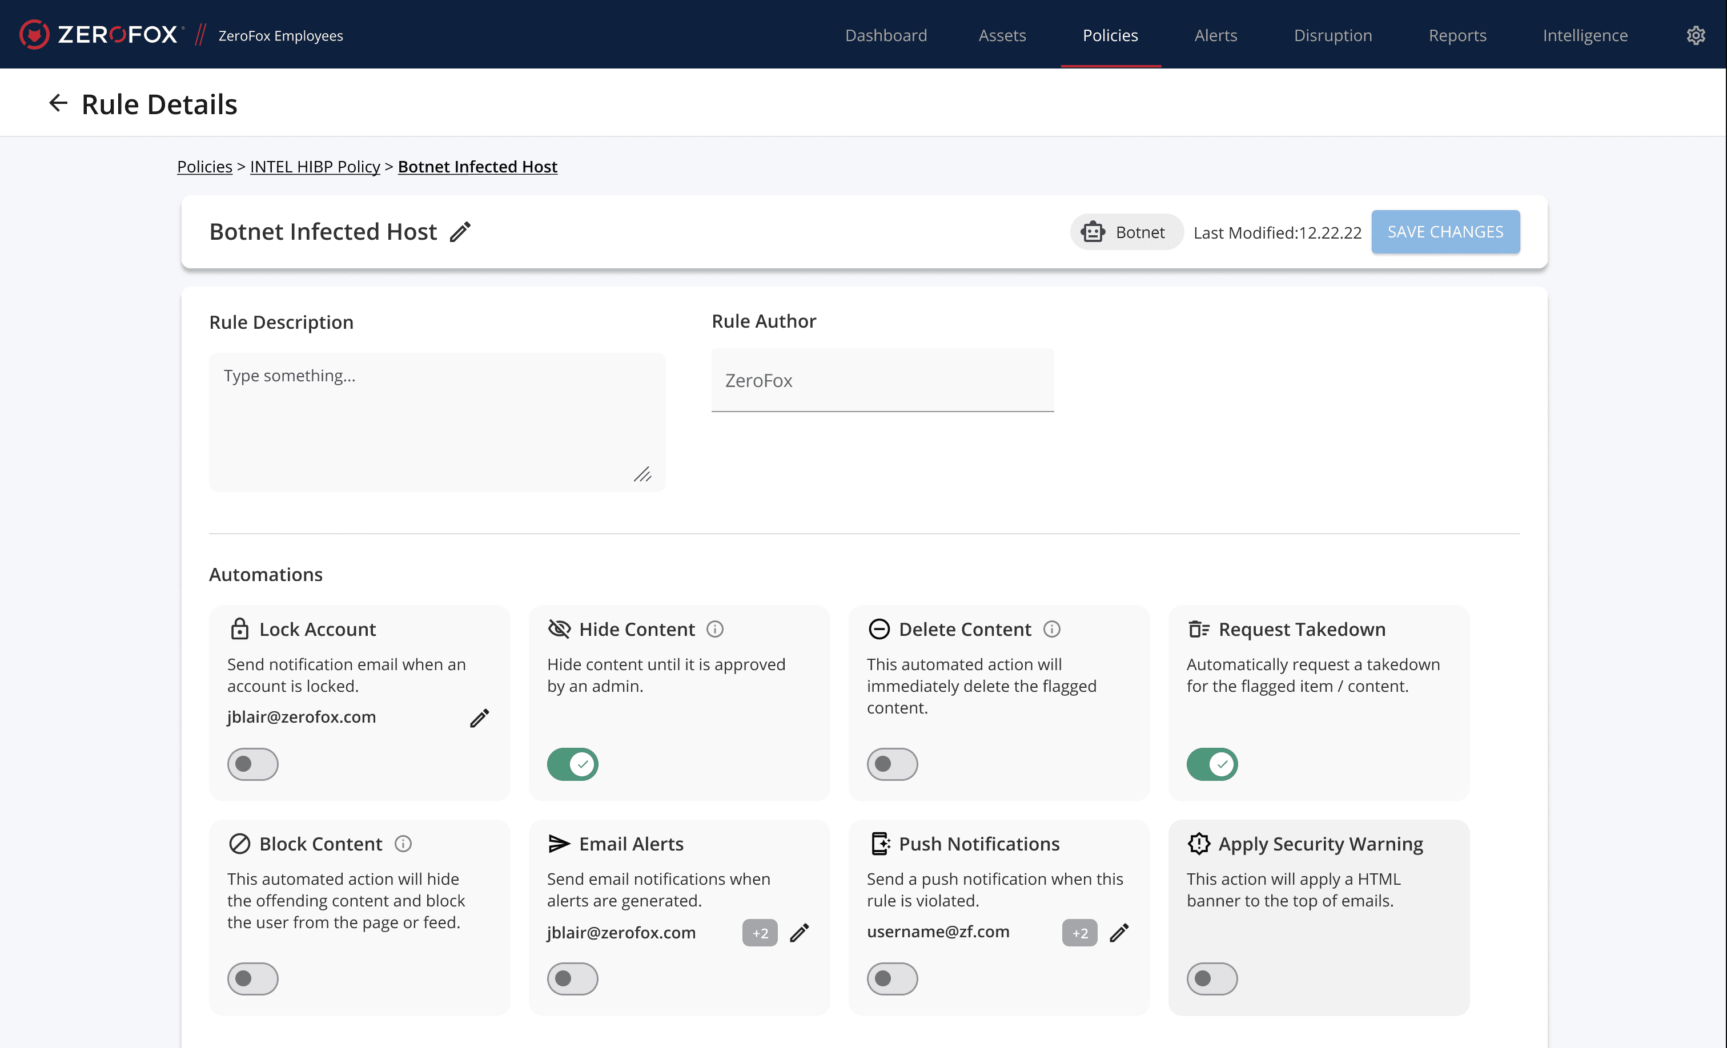Click Block Content info icon
Image resolution: width=1727 pixels, height=1048 pixels.
[x=403, y=844]
